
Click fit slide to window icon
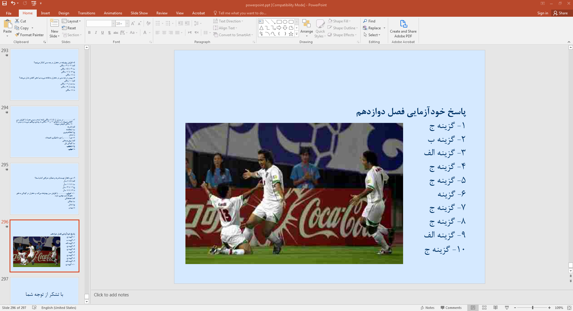coord(569,308)
